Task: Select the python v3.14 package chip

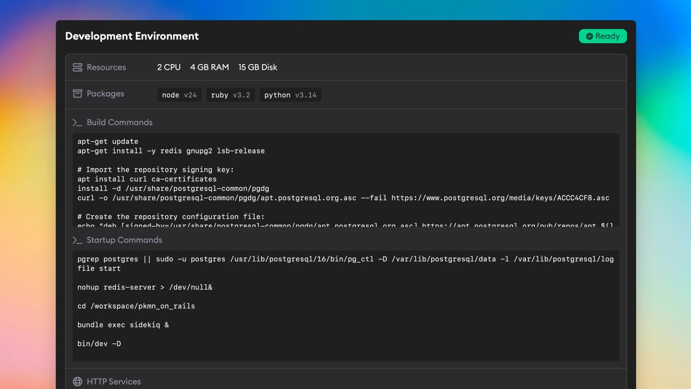Action: (290, 95)
